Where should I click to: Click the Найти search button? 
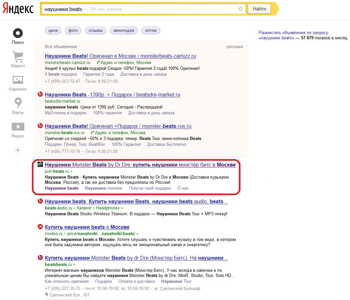[259, 9]
